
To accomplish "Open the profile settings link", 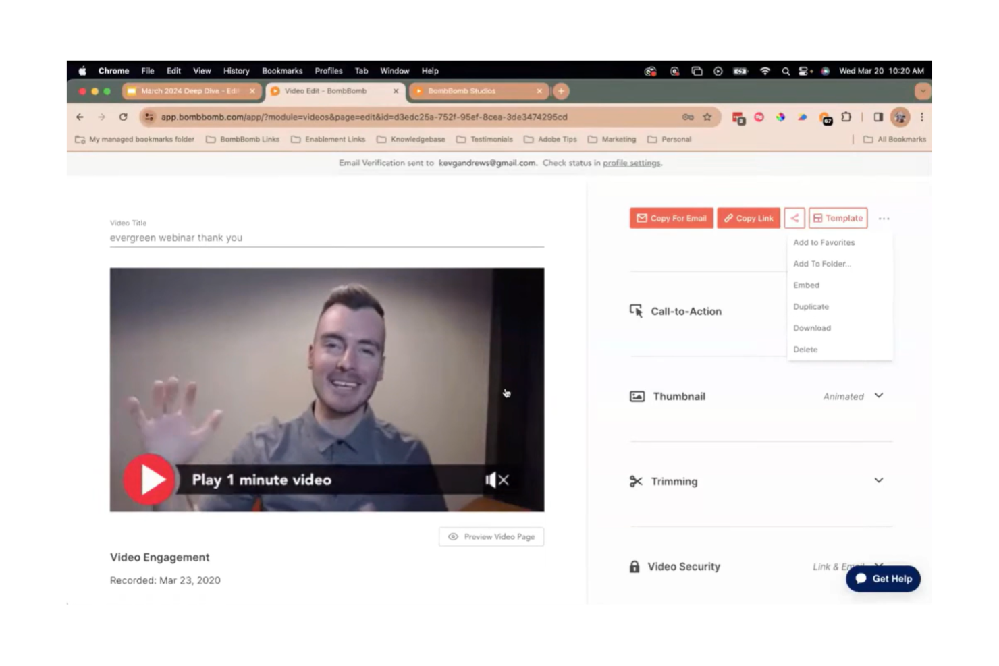I will 631,163.
